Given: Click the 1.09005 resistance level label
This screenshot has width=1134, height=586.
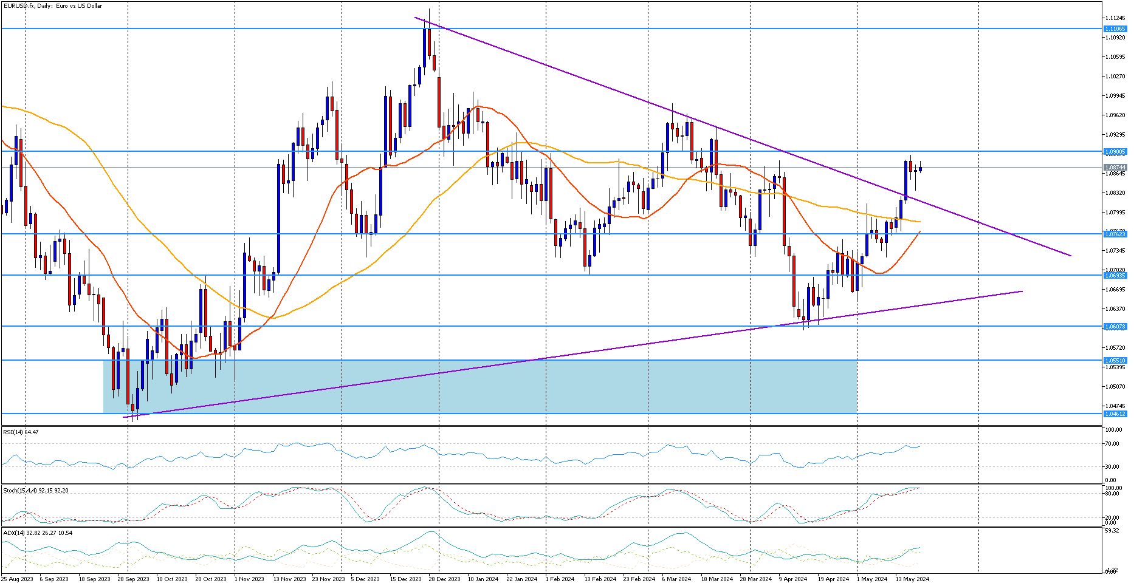Looking at the screenshot, I should (1115, 152).
